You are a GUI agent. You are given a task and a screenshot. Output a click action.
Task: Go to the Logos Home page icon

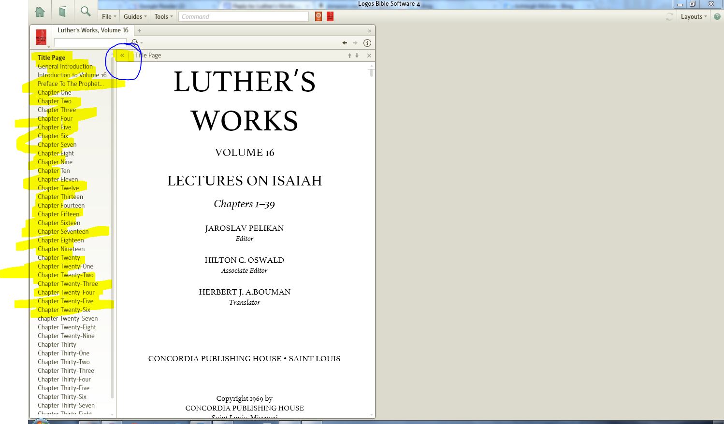pos(40,12)
